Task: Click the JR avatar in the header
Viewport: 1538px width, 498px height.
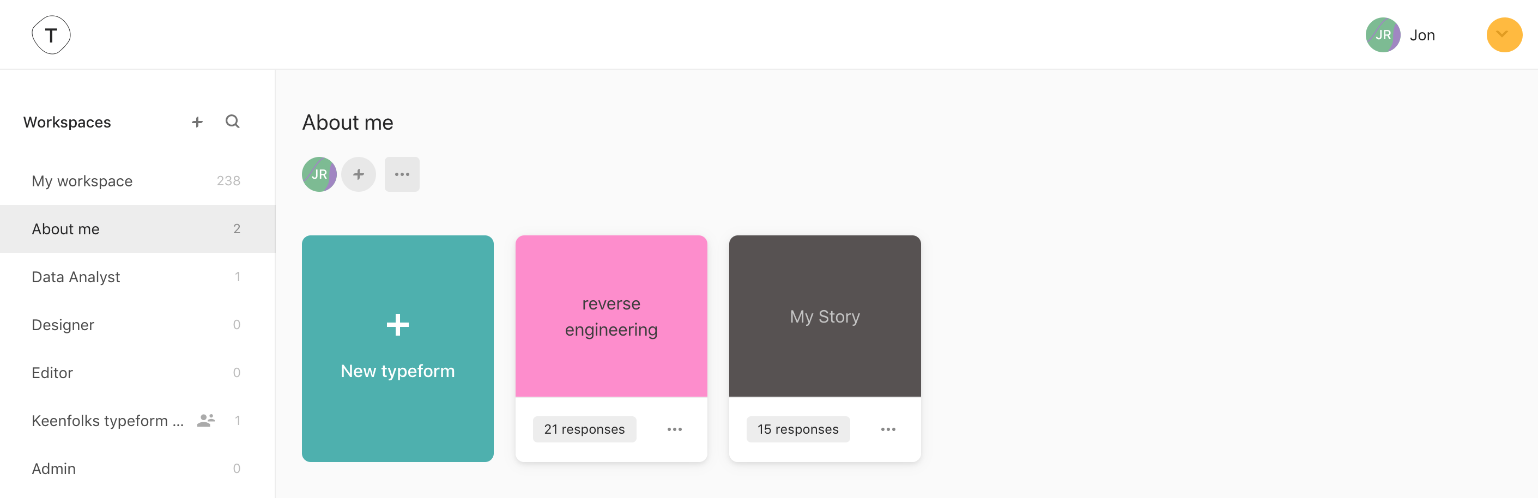Action: [x=1382, y=35]
